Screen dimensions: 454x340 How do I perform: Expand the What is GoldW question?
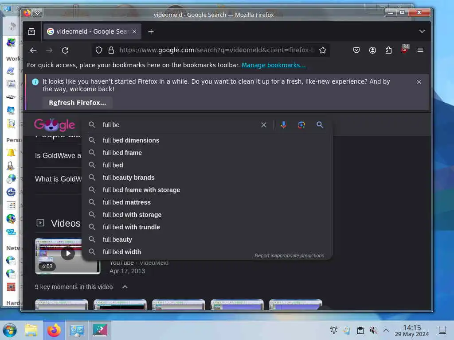click(x=58, y=179)
